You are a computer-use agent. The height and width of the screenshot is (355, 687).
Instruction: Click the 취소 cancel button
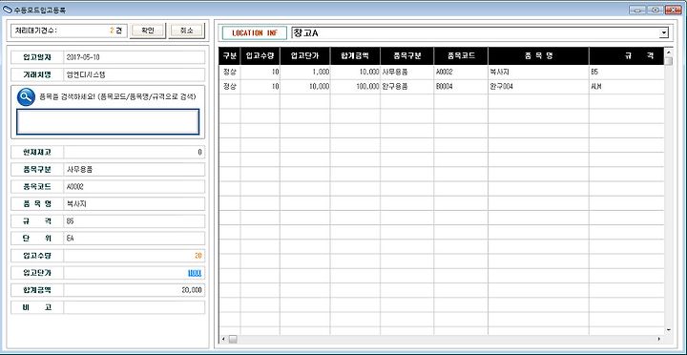pos(186,31)
